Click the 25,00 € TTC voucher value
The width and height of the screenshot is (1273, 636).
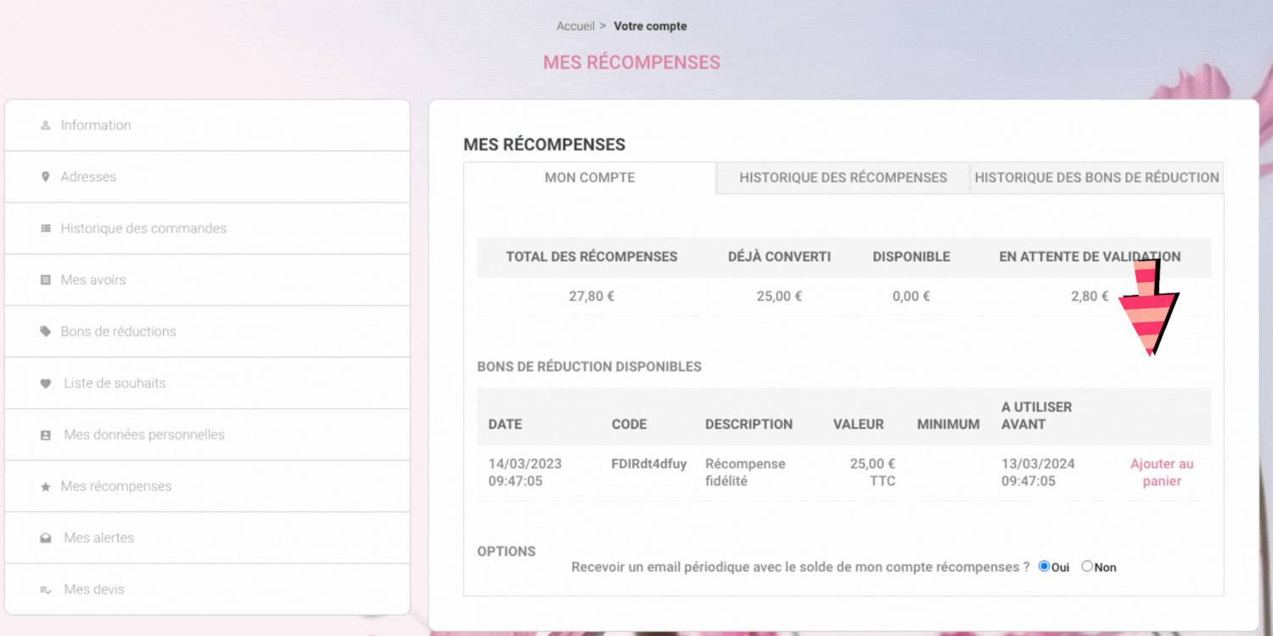(x=872, y=472)
